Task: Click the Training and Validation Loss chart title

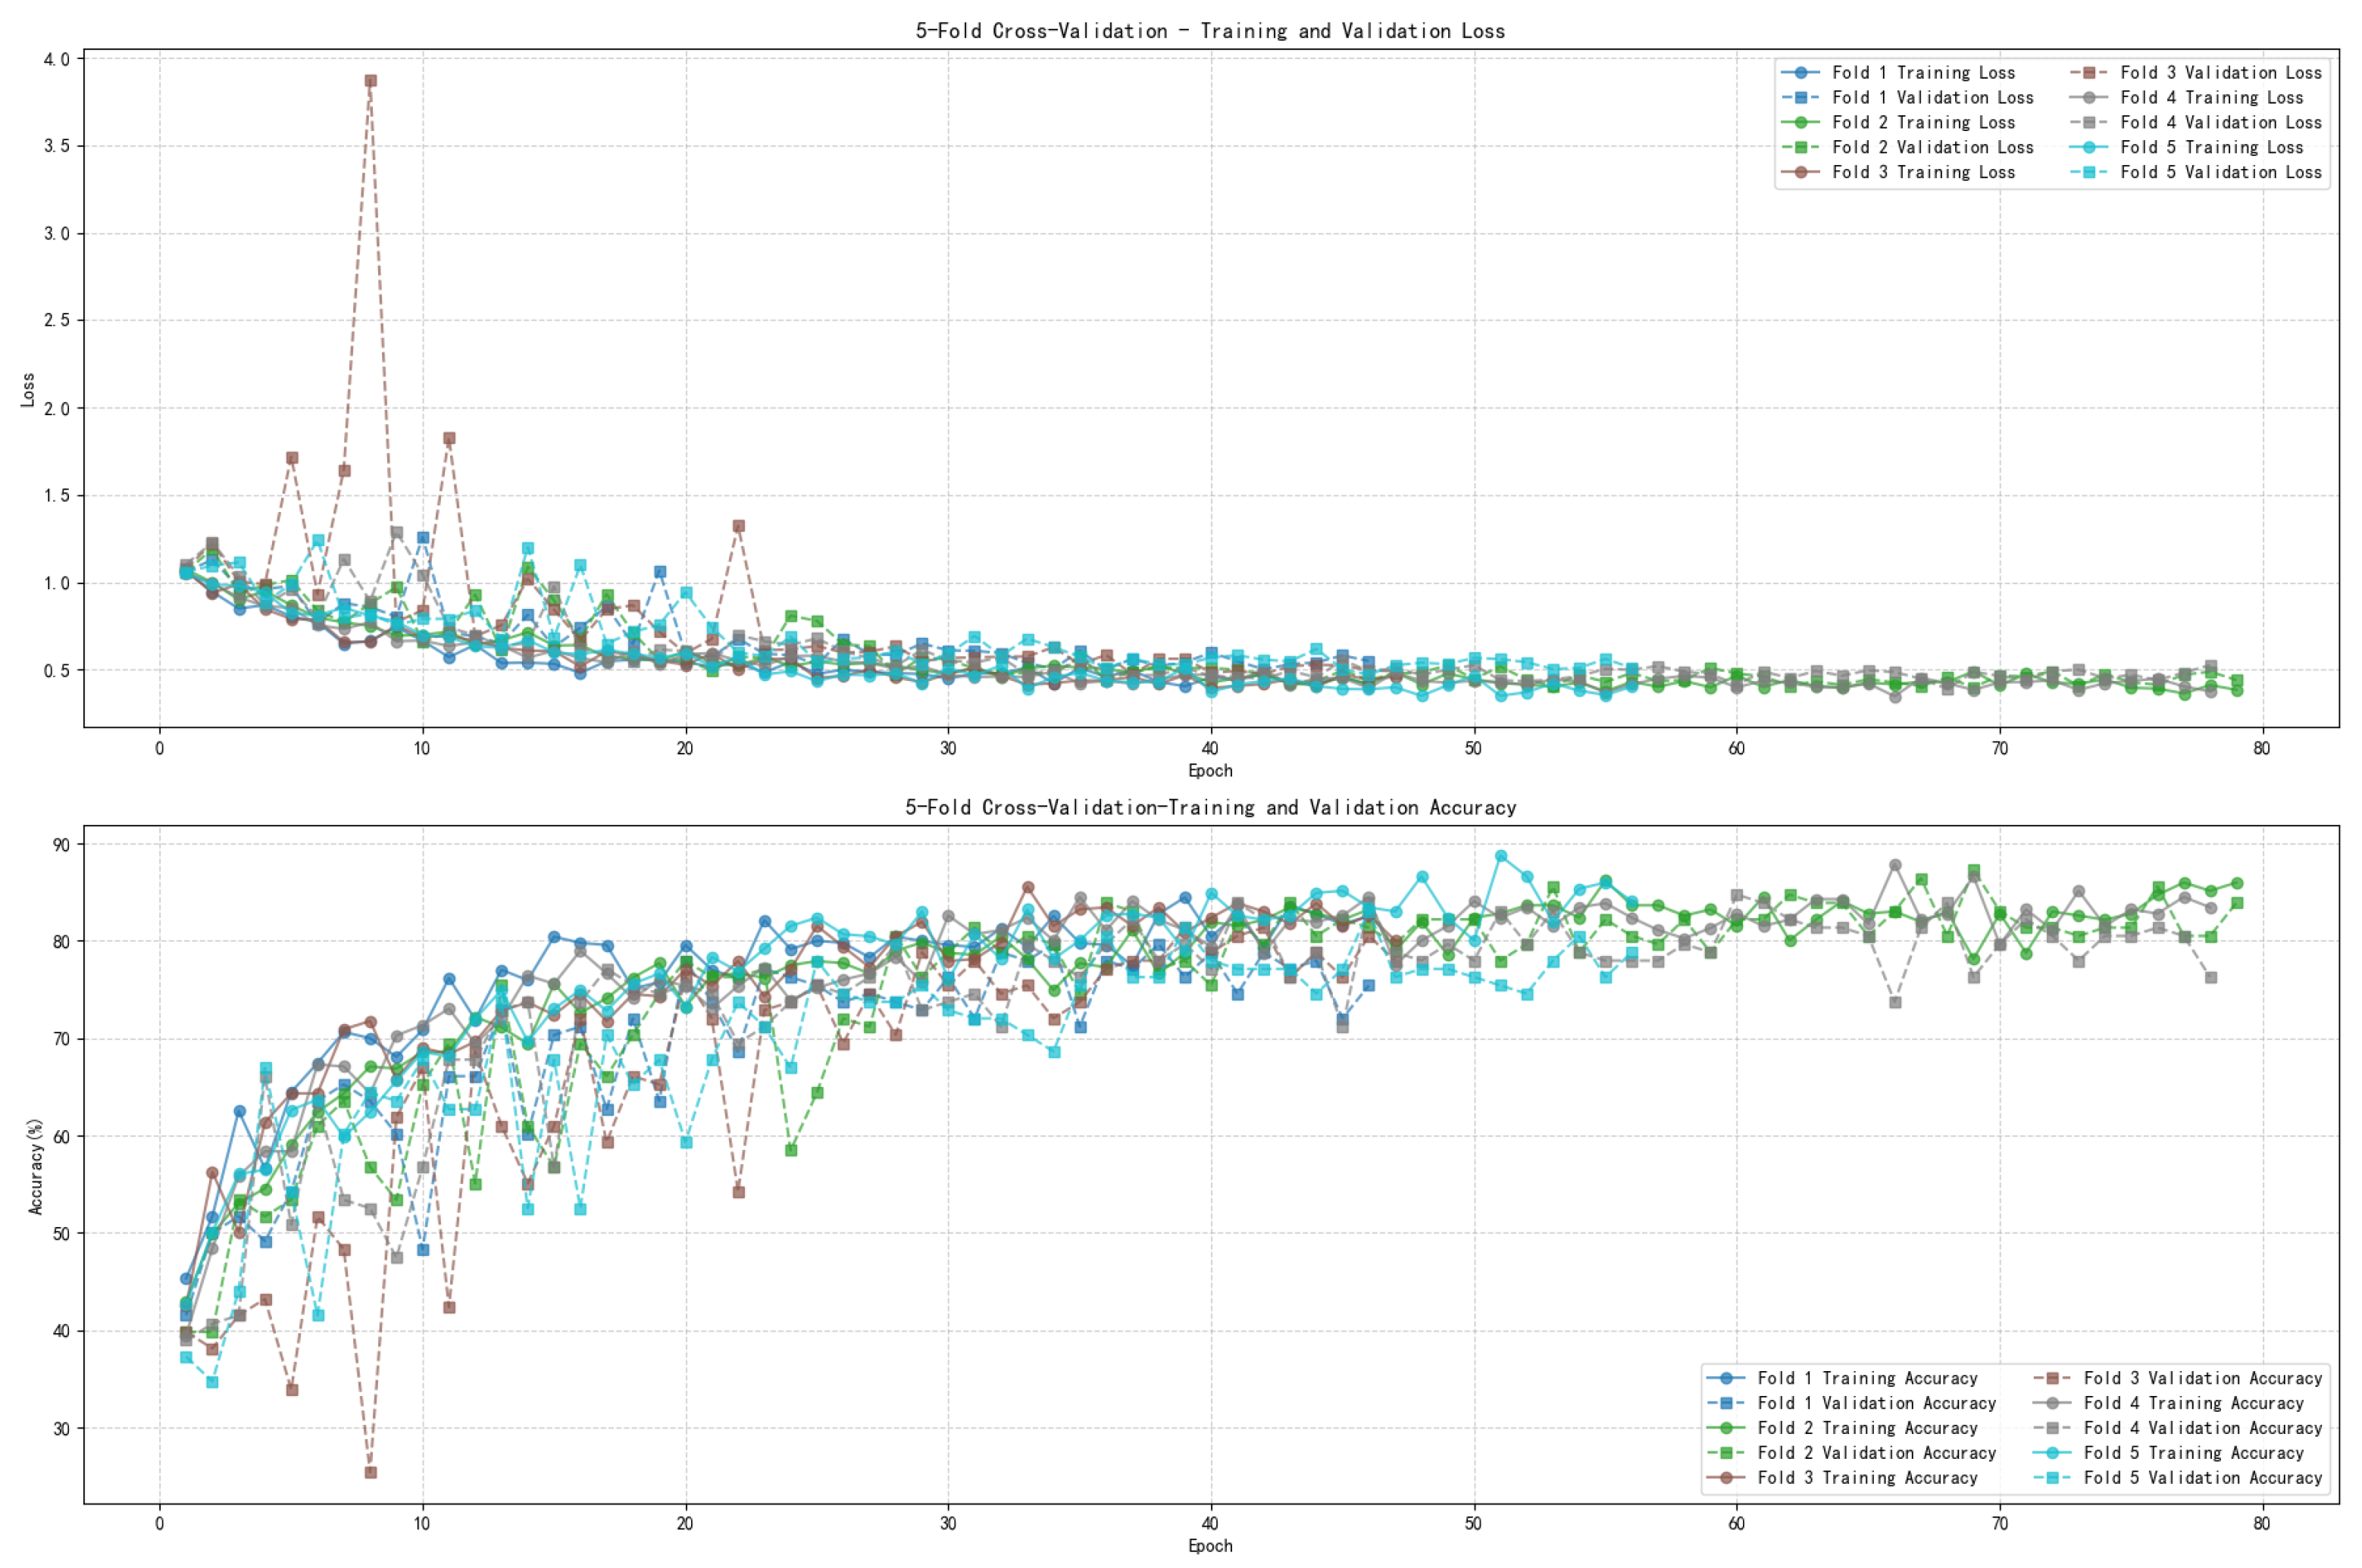Action: [1209, 31]
